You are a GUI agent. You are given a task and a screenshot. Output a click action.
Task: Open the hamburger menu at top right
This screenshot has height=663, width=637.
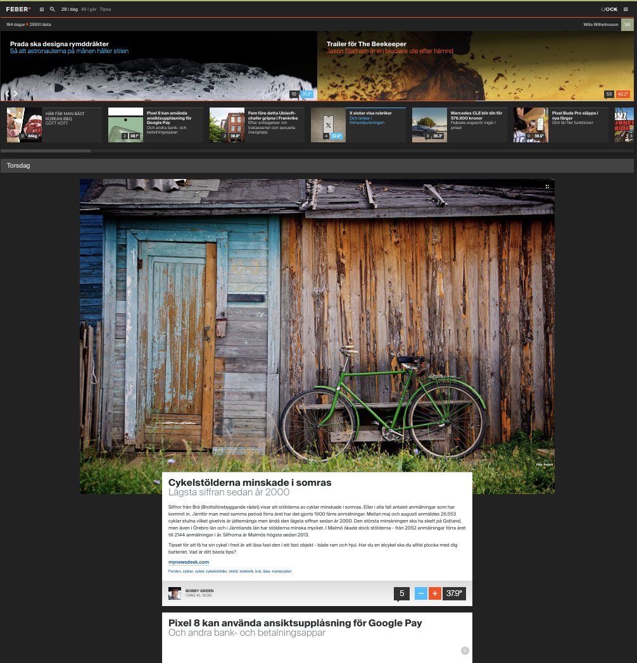pyautogui.click(x=626, y=9)
